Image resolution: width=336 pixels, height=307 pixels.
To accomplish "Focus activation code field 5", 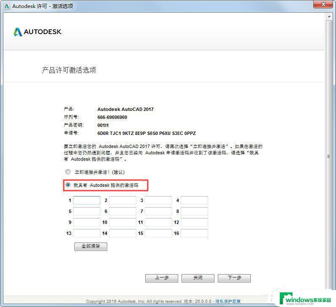I will [87, 211].
